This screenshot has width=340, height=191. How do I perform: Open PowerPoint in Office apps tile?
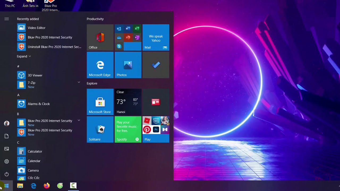128,37
